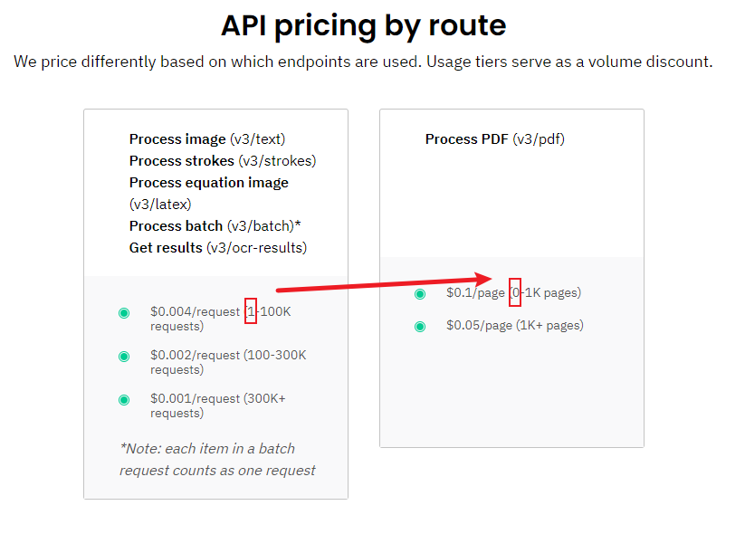Click the Process batch (v3/batch) entry
The height and width of the screenshot is (534, 745).
[x=215, y=226]
